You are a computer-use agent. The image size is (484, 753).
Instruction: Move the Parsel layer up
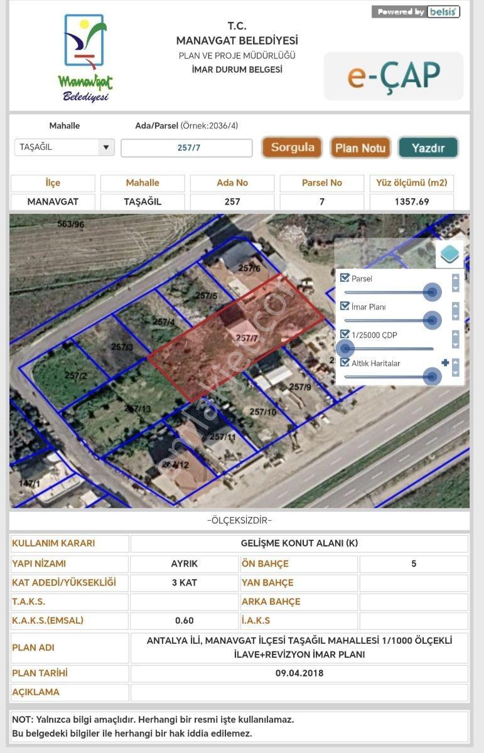[x=456, y=277]
